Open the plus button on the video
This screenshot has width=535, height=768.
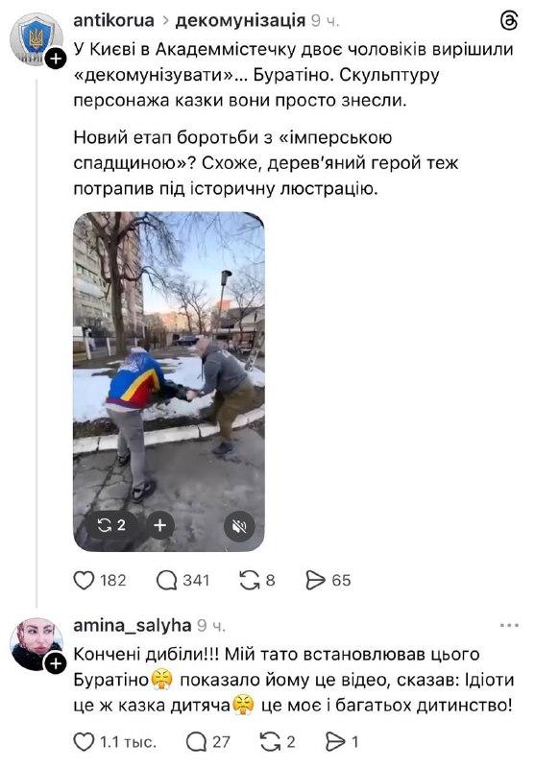(159, 525)
